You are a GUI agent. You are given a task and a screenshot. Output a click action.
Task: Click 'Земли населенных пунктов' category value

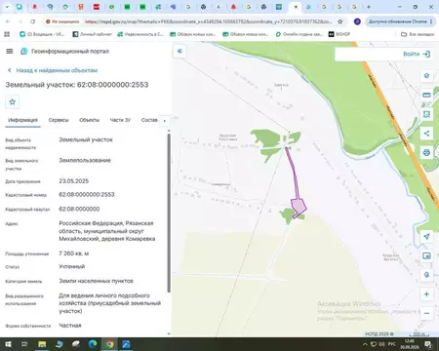[96, 281]
